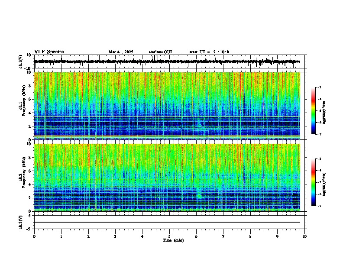Click the ch.1 spectrogram plot
Image resolution: width=343 pixels, height=265 pixels.
(167, 106)
